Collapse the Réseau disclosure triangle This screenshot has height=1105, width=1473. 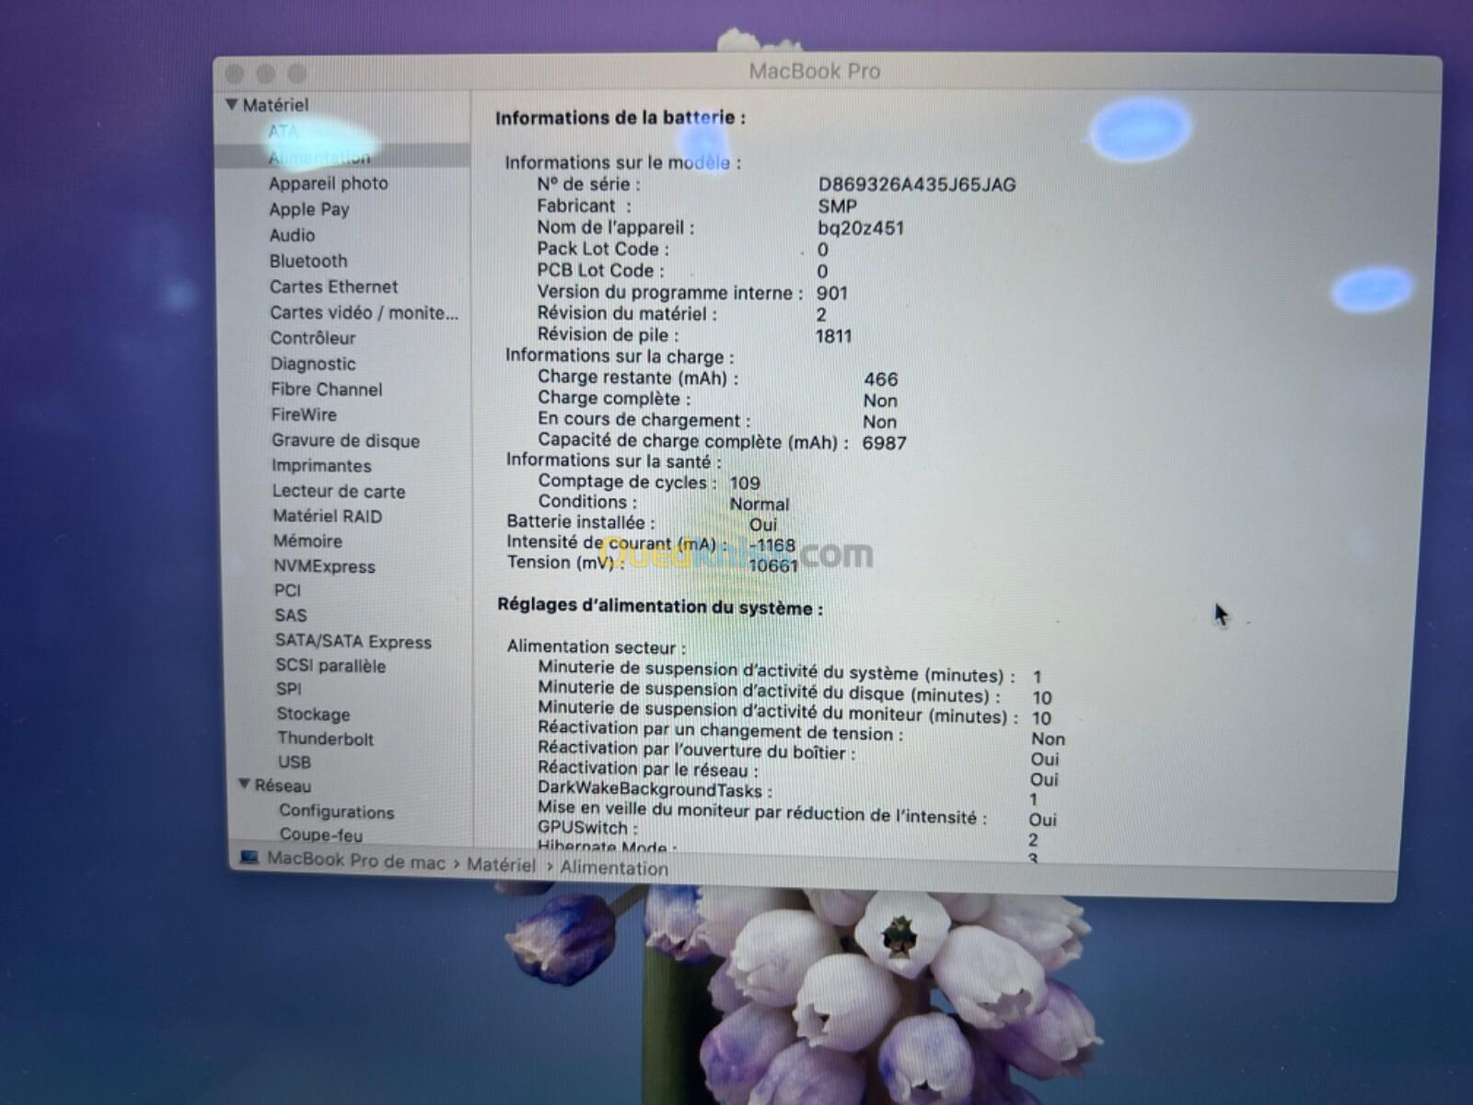coord(244,785)
